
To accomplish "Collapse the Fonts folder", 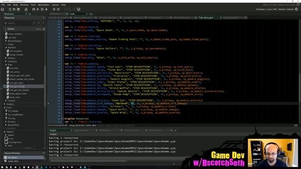I will click(4, 108).
